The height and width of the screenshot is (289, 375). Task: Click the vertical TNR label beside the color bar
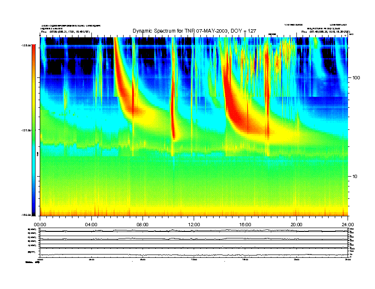click(37, 154)
